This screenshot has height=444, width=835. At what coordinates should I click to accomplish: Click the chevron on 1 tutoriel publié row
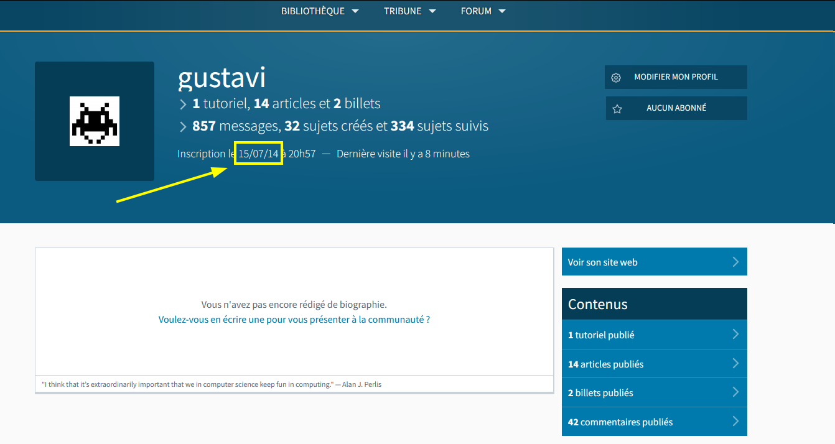tap(735, 335)
